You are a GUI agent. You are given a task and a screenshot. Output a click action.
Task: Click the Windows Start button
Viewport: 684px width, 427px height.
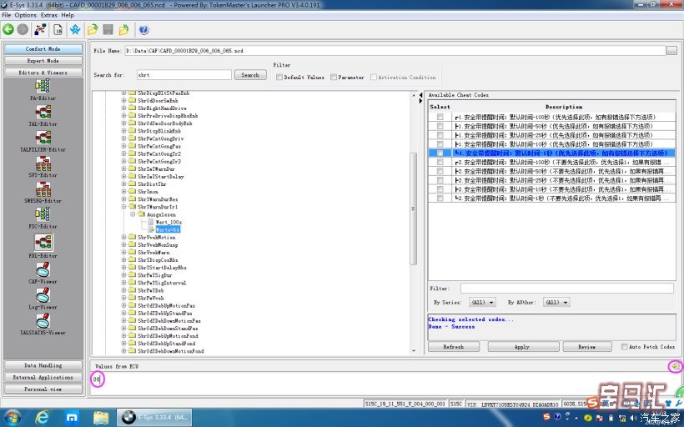click(x=12, y=418)
